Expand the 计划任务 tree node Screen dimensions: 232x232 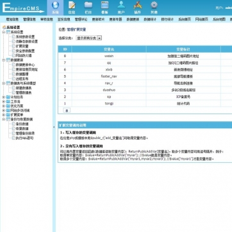click(x=4, y=97)
